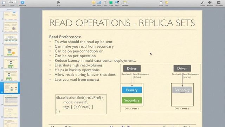
Task: Open the Animate inspector
Action: click(x=210, y=3)
